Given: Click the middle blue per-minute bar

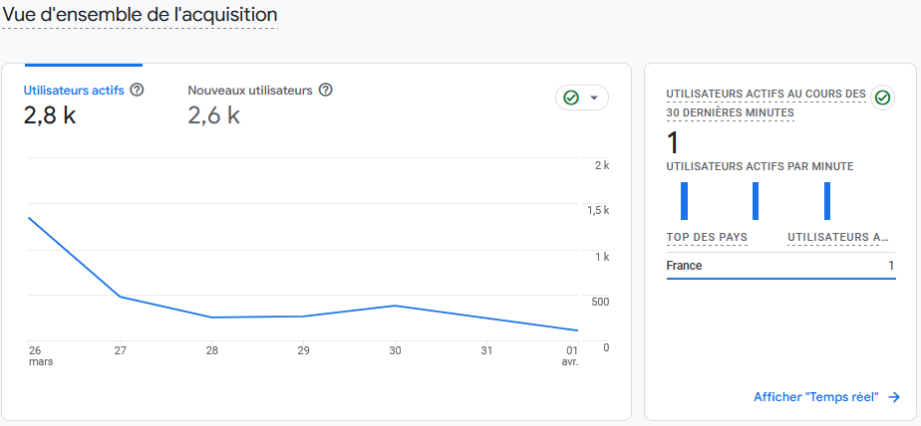Looking at the screenshot, I should click(x=756, y=201).
